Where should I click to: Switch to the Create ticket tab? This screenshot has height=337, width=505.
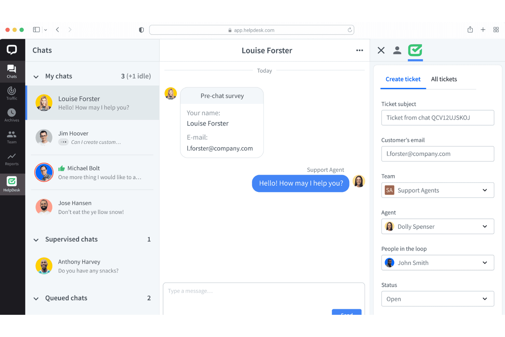403,79
